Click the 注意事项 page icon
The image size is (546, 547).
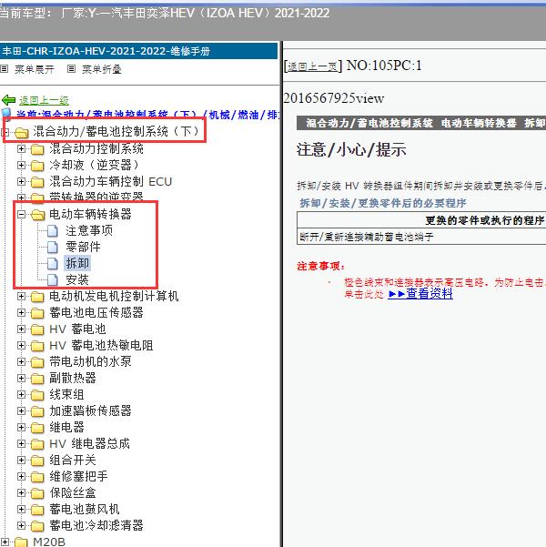[53, 230]
